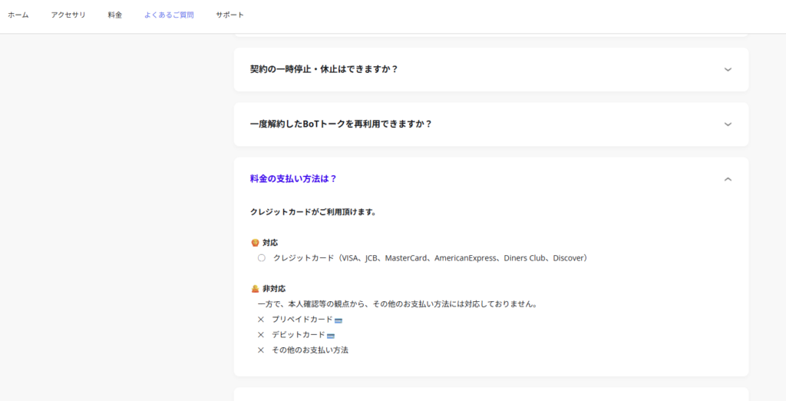Click the emoji icon beside 非対応
The image size is (786, 401).
click(x=255, y=289)
